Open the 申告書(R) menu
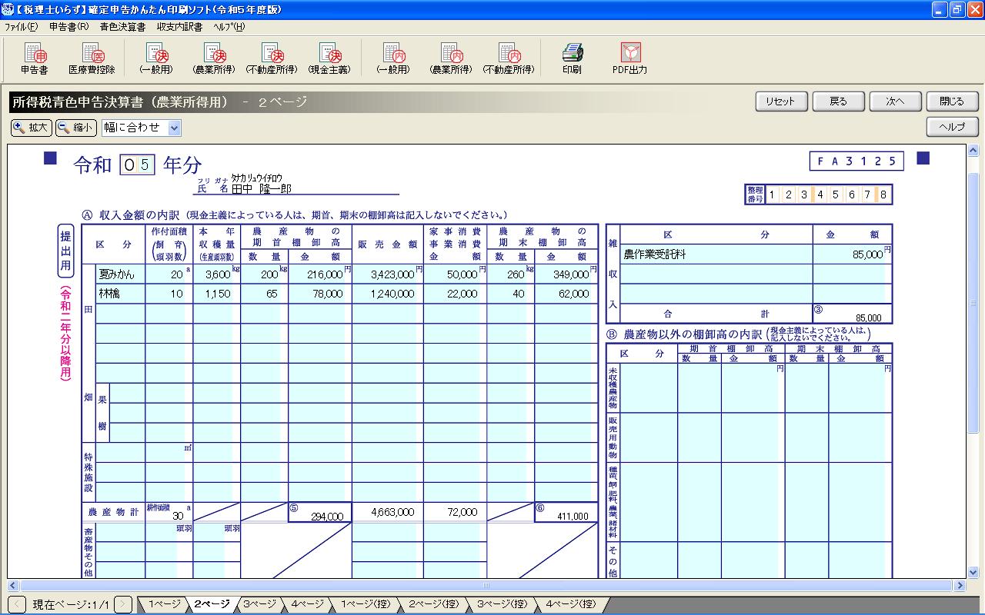The image size is (985, 615). click(68, 26)
